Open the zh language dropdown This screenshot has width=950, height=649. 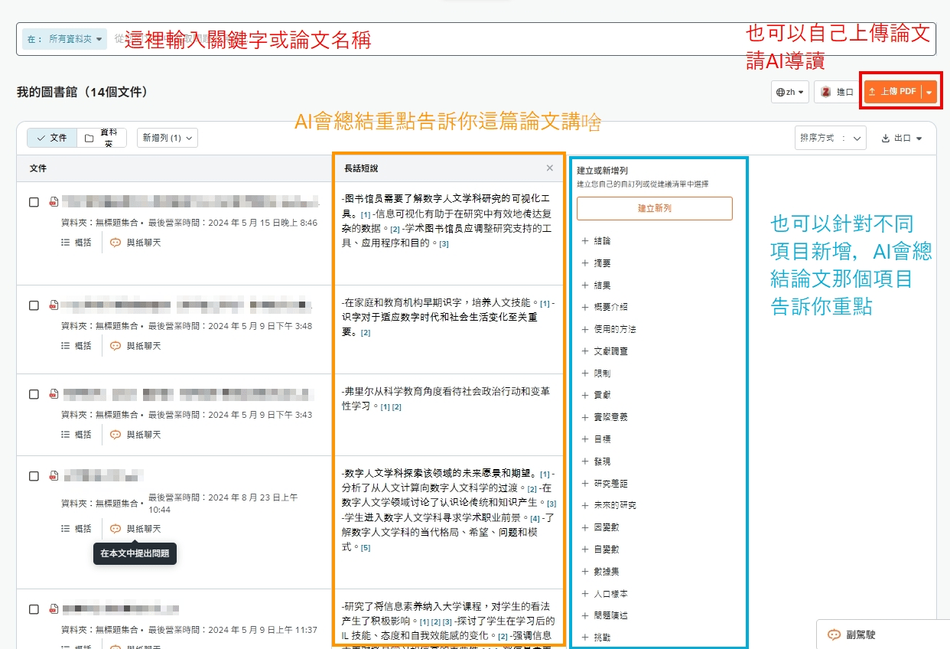[x=791, y=92]
